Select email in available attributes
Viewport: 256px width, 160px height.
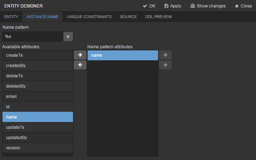pos(38,96)
